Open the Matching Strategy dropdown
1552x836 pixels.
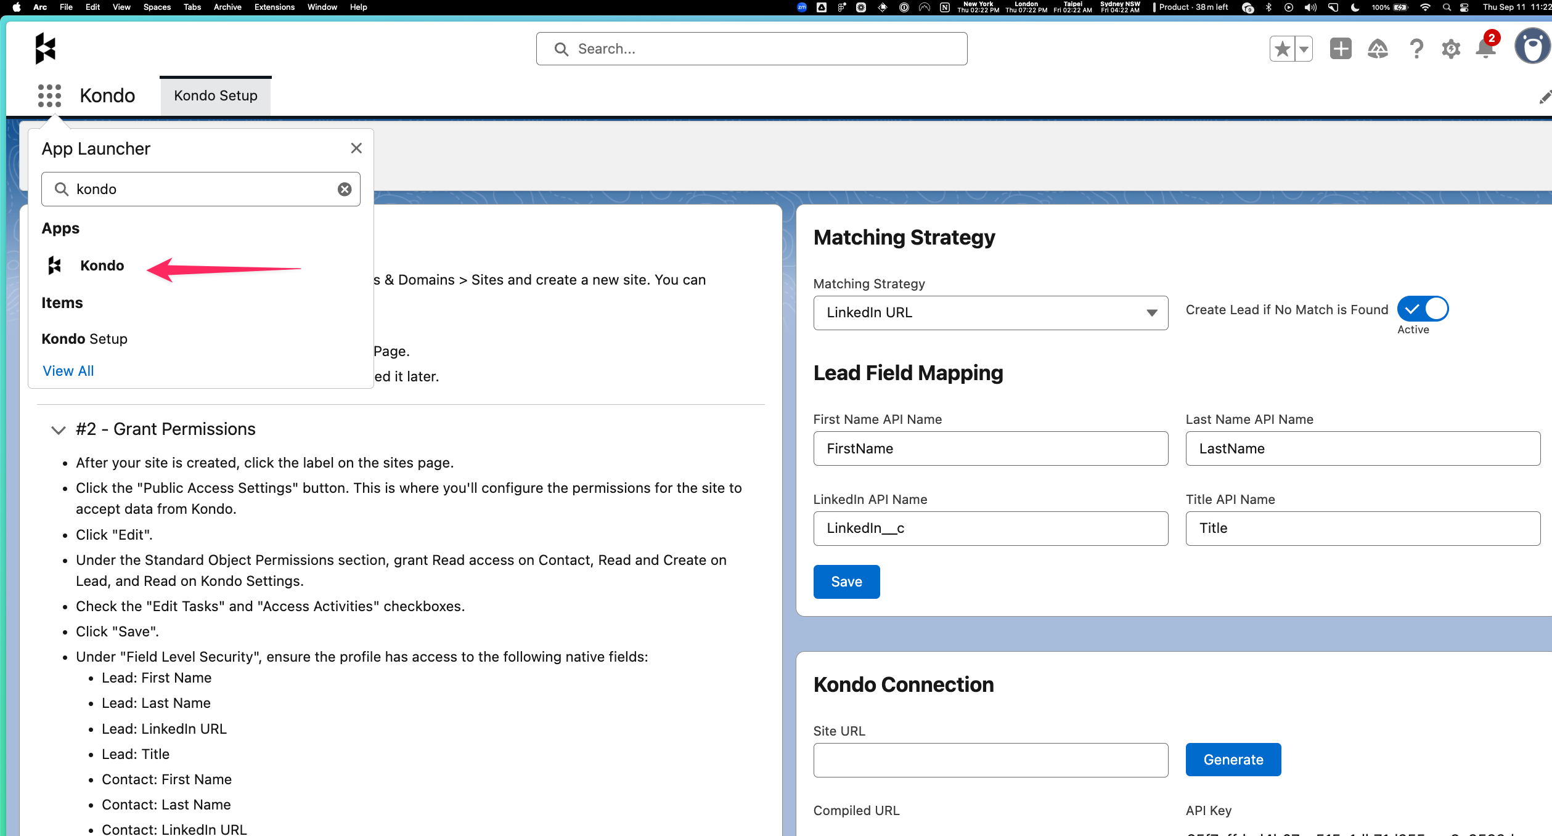click(x=990, y=313)
